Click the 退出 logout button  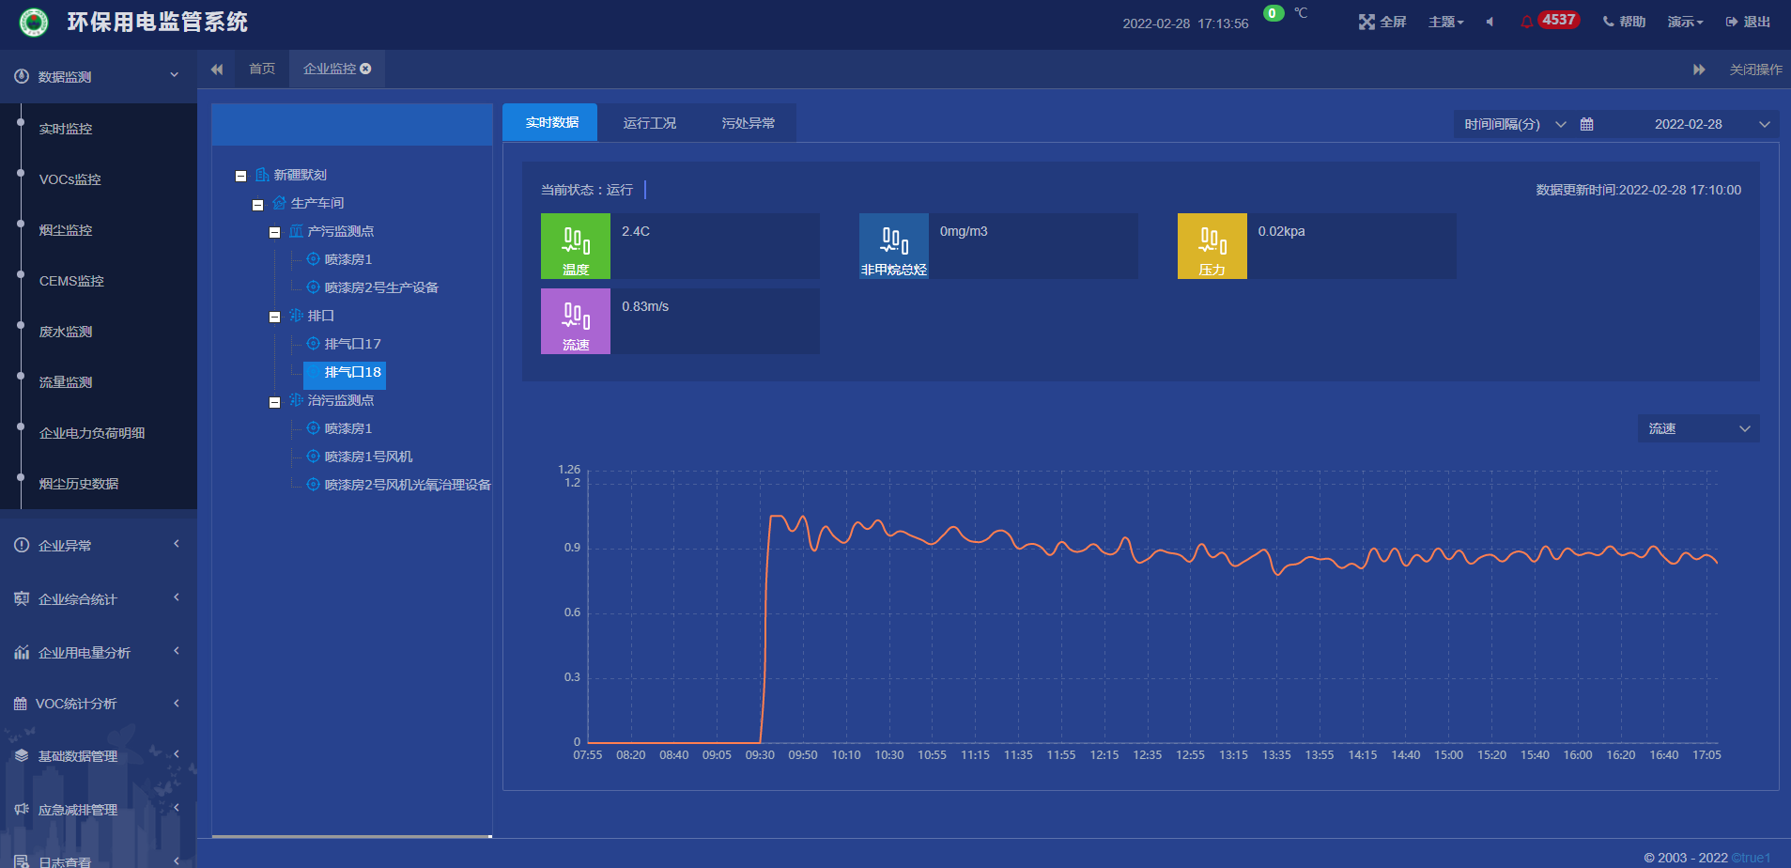[1748, 22]
